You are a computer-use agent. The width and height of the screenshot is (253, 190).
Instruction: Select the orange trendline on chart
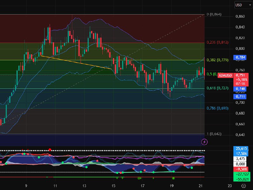[x=76, y=62]
